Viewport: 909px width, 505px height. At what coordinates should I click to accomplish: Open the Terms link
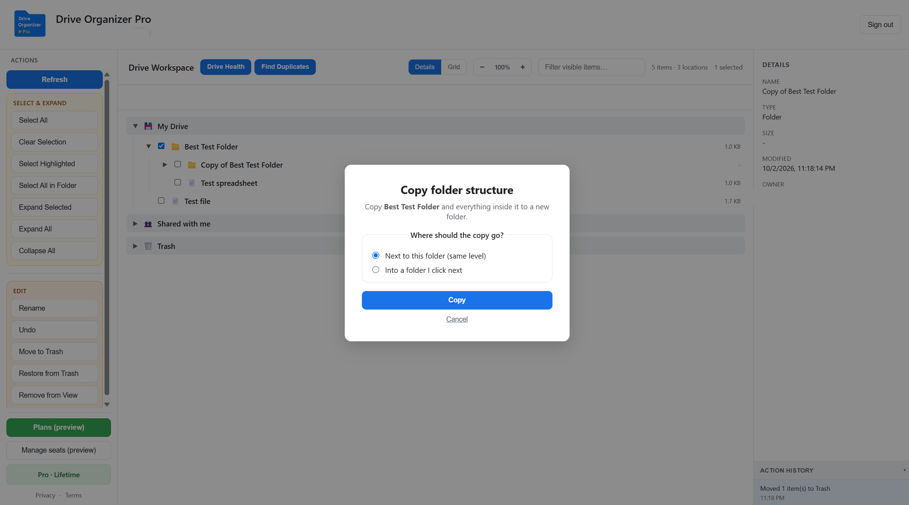pos(74,495)
